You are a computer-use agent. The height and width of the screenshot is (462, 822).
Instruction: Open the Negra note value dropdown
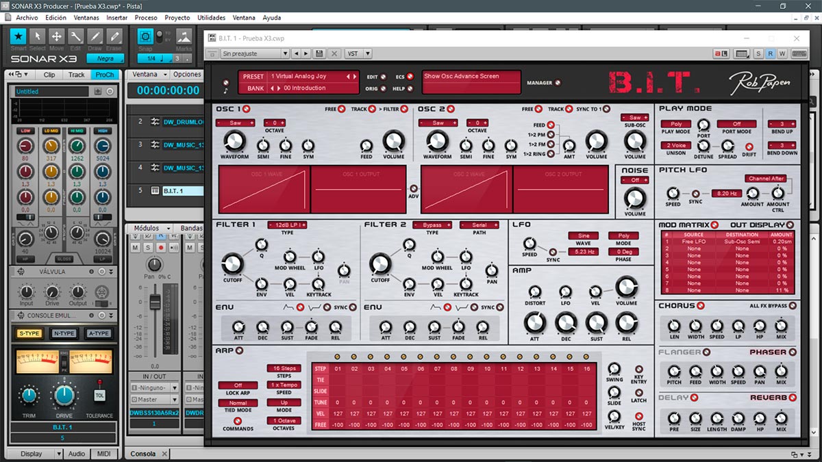[104, 59]
